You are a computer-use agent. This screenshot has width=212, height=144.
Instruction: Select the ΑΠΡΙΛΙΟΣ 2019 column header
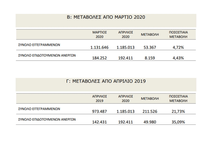tap(100, 98)
